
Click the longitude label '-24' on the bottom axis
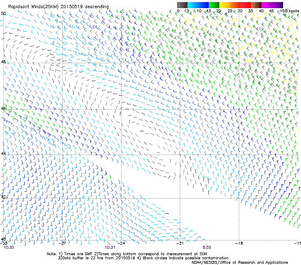[x=121, y=243]
